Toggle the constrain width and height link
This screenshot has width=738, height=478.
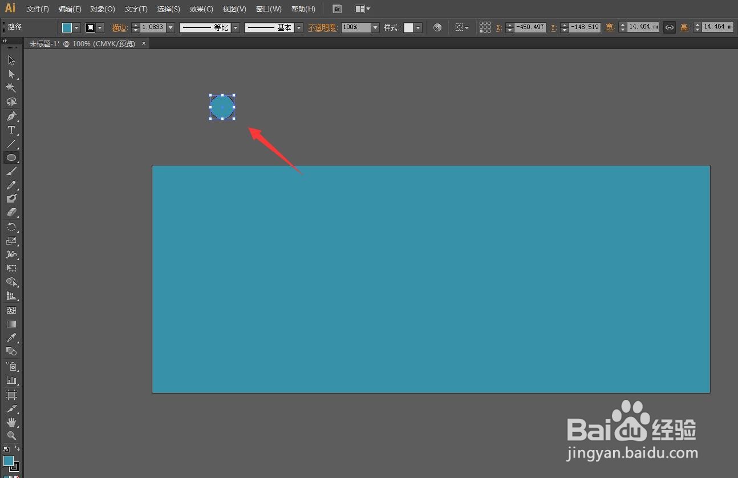click(x=670, y=27)
